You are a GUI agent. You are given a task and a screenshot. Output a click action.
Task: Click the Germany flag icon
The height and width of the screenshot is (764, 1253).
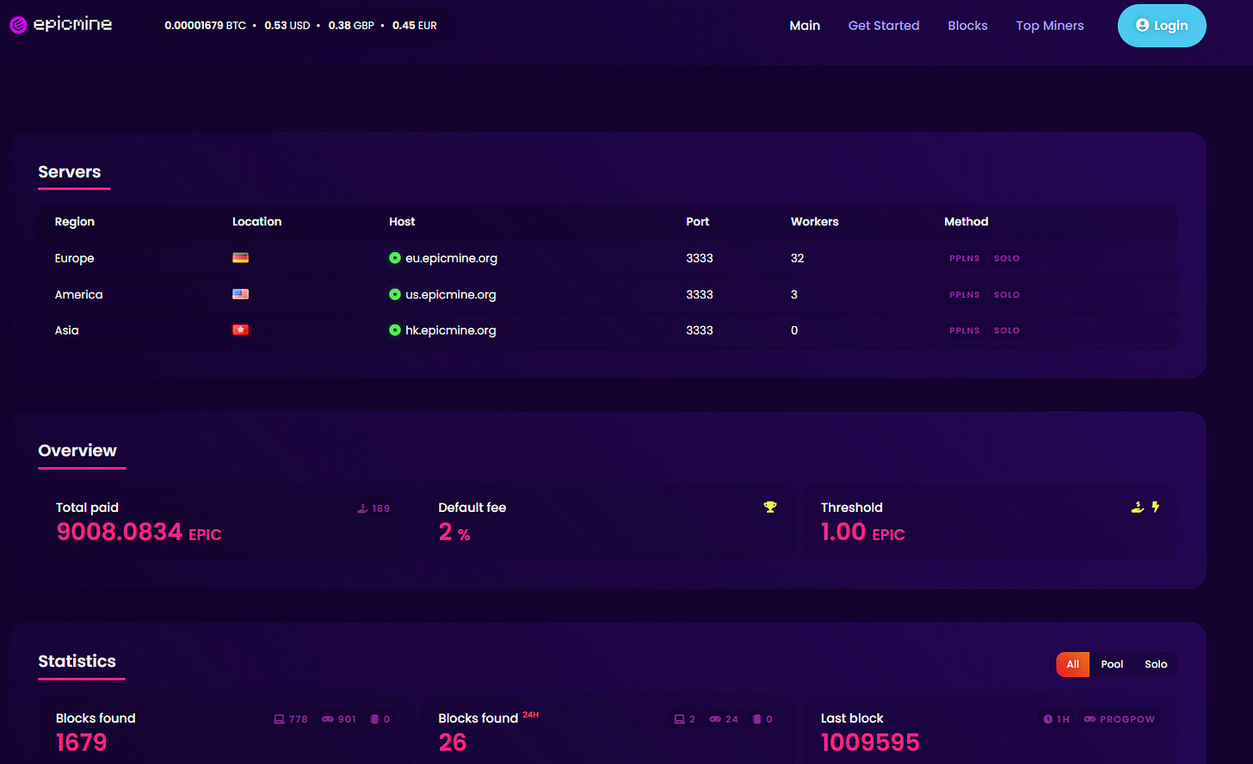coord(240,258)
